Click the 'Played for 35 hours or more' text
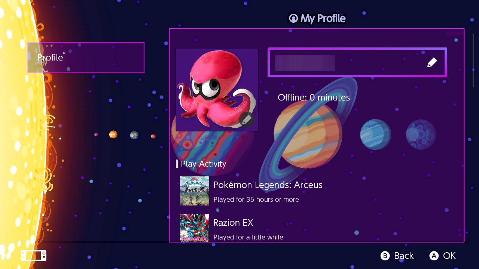The width and height of the screenshot is (479, 269). coord(256,200)
